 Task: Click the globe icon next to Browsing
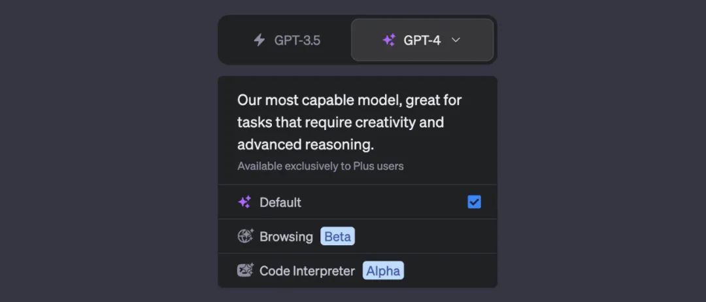click(x=245, y=237)
